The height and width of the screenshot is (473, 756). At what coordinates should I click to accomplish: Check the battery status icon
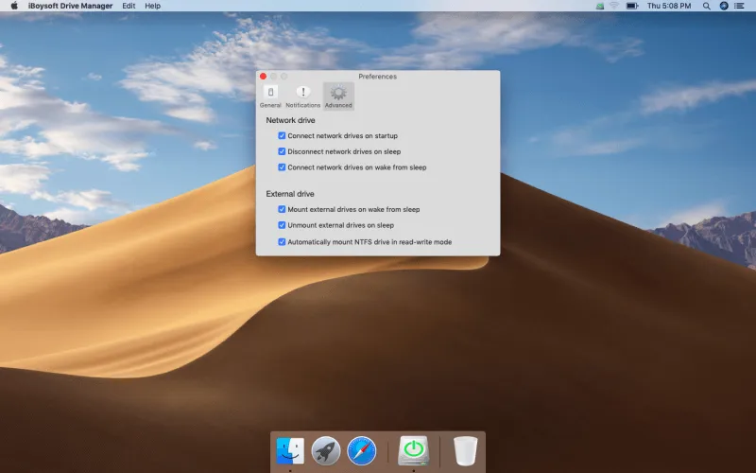point(632,6)
